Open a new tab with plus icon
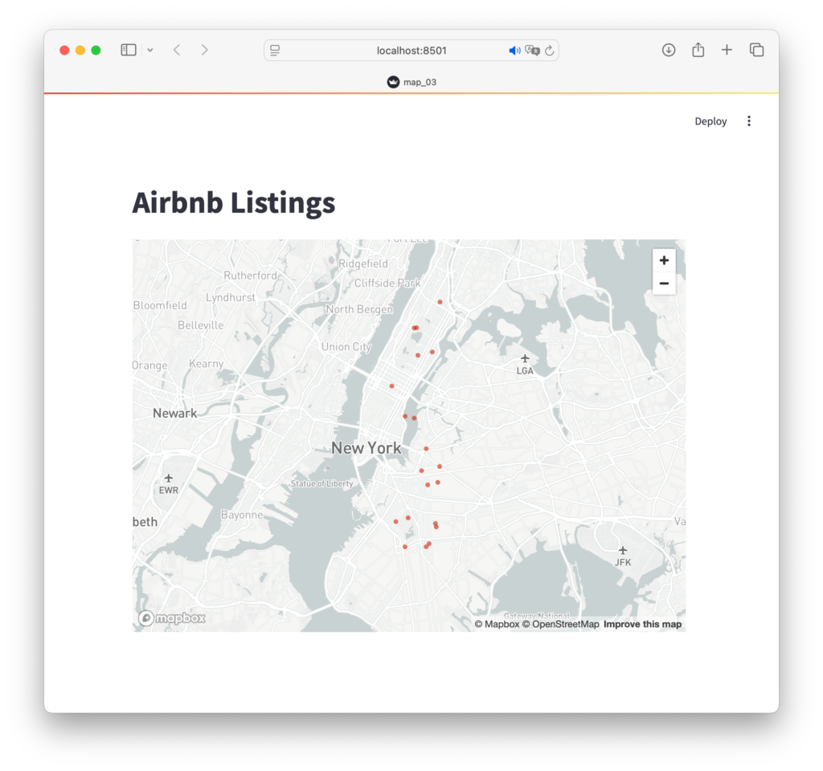The width and height of the screenshot is (823, 771). click(x=727, y=50)
